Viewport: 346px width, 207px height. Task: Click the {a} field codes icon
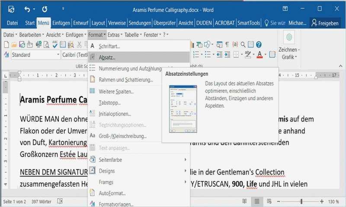click(235, 45)
